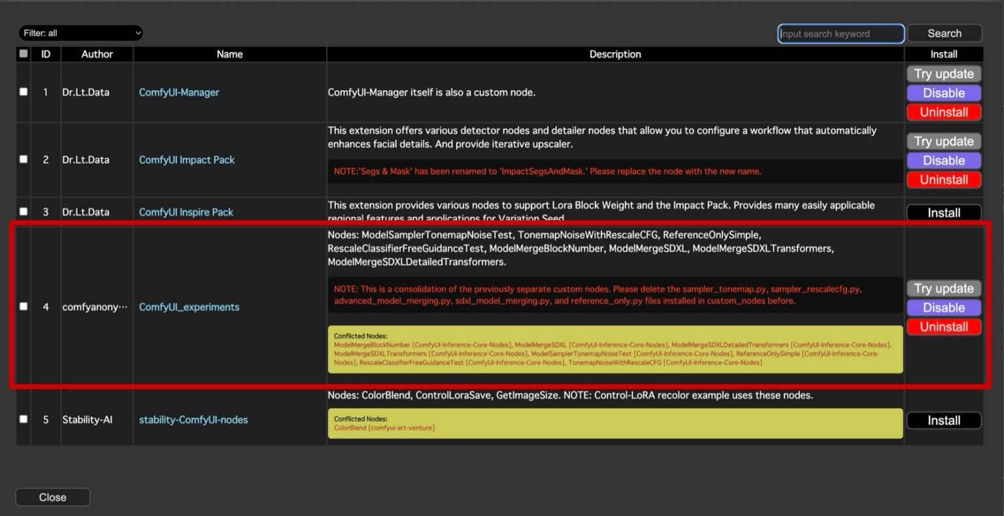Image resolution: width=1004 pixels, height=516 pixels.
Task: Check the checkbox for stability-ComfyUI-nodes row
Action: pos(23,419)
